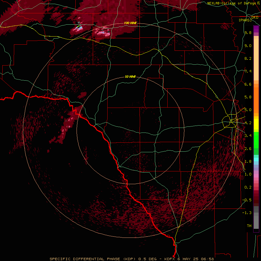Click the 4.2 scale value
This screenshot has height=261, width=261.
pos(248,123)
